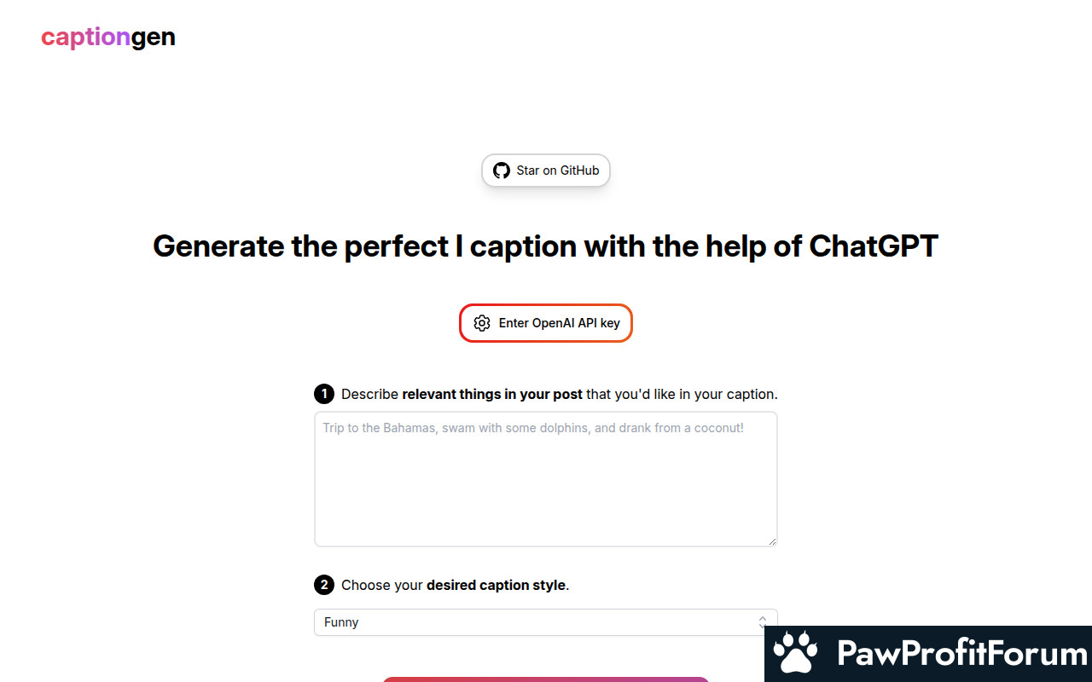This screenshot has width=1092, height=682.
Task: Click the textarea resize handle
Action: (772, 540)
